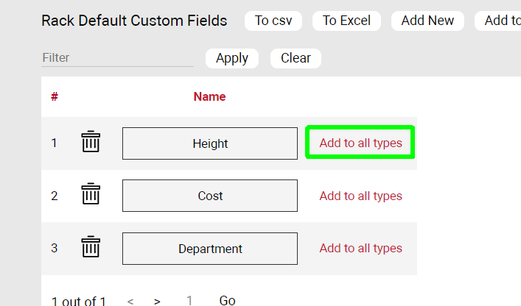The height and width of the screenshot is (306, 521).
Task: Focus the Filter text box
Action: tap(117, 57)
